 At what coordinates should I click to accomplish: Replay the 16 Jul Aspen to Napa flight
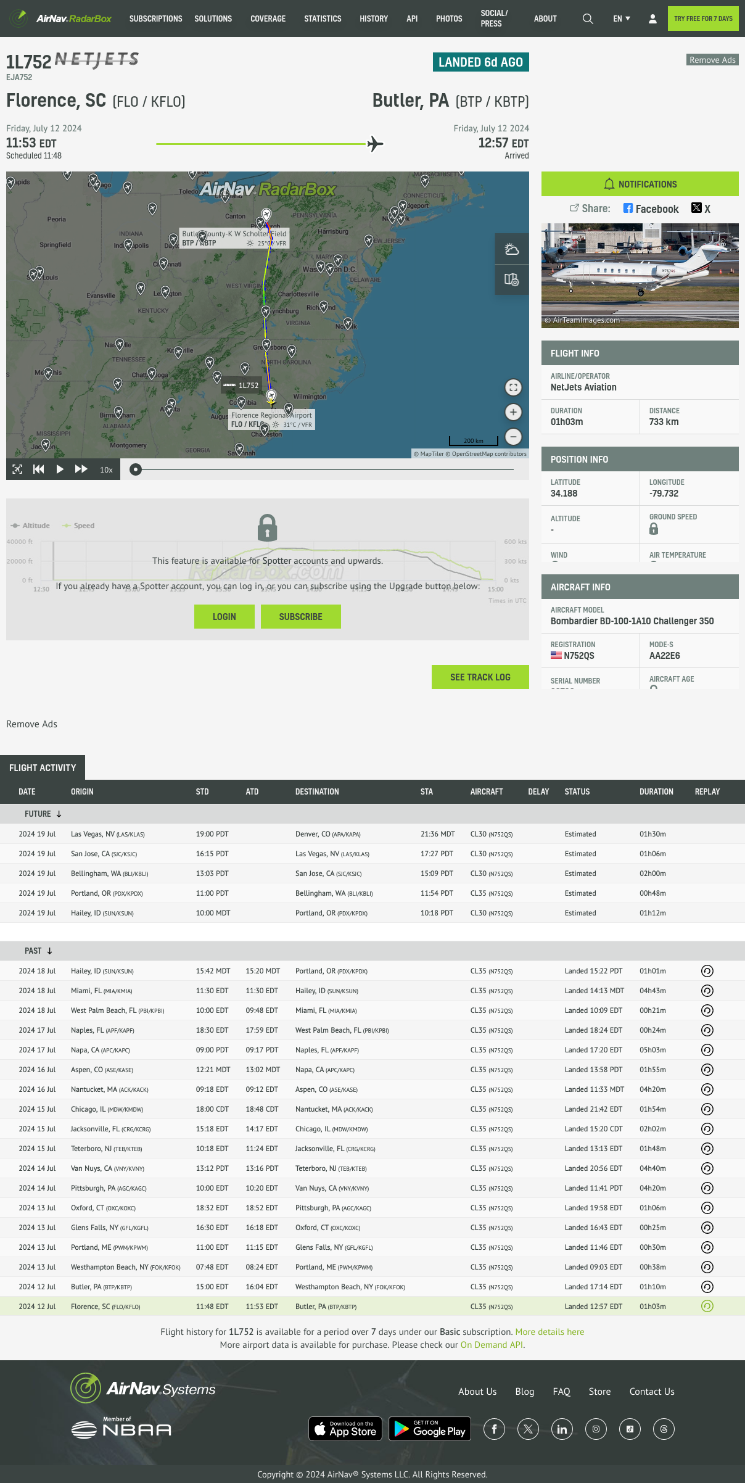pos(707,1070)
